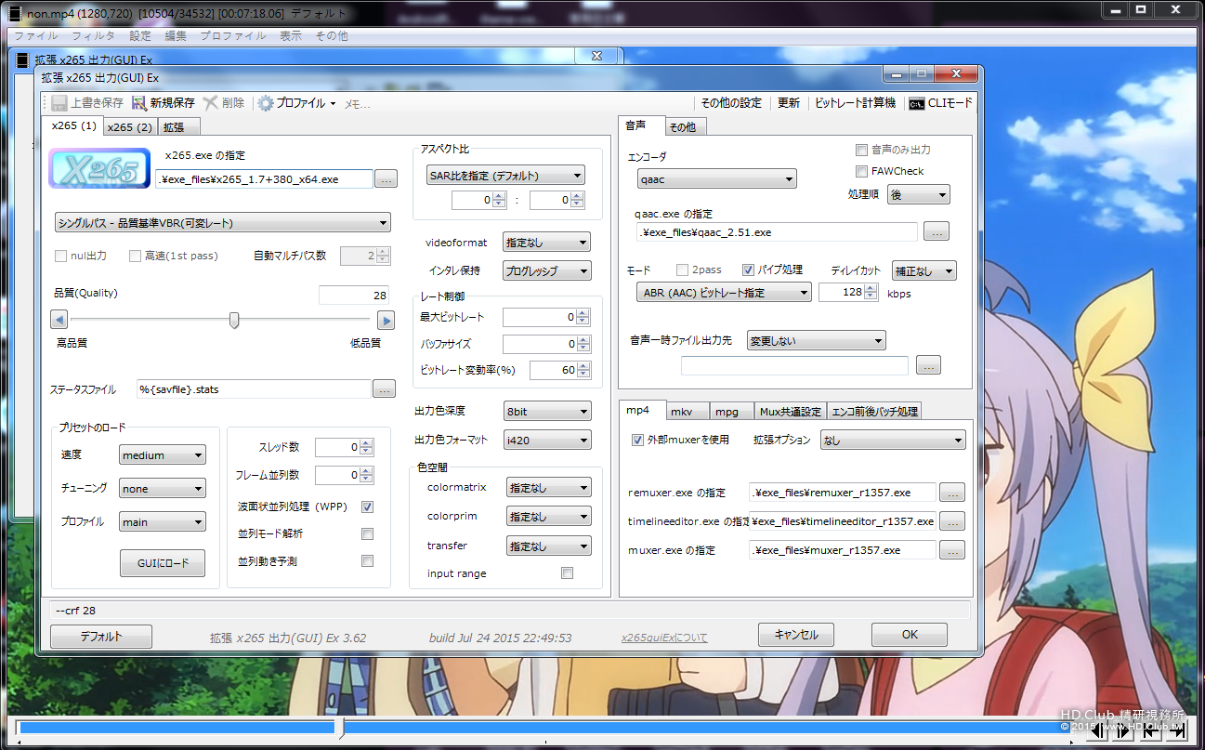The width and height of the screenshot is (1205, 750).
Task: Enable 並列モード解析 checkbox
Action: click(367, 534)
